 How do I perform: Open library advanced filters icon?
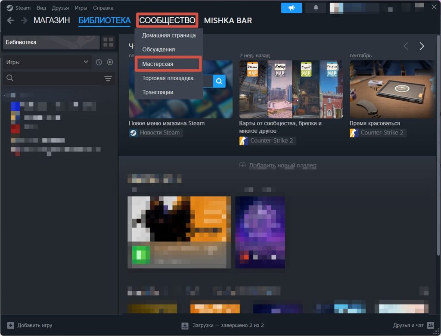click(108, 78)
